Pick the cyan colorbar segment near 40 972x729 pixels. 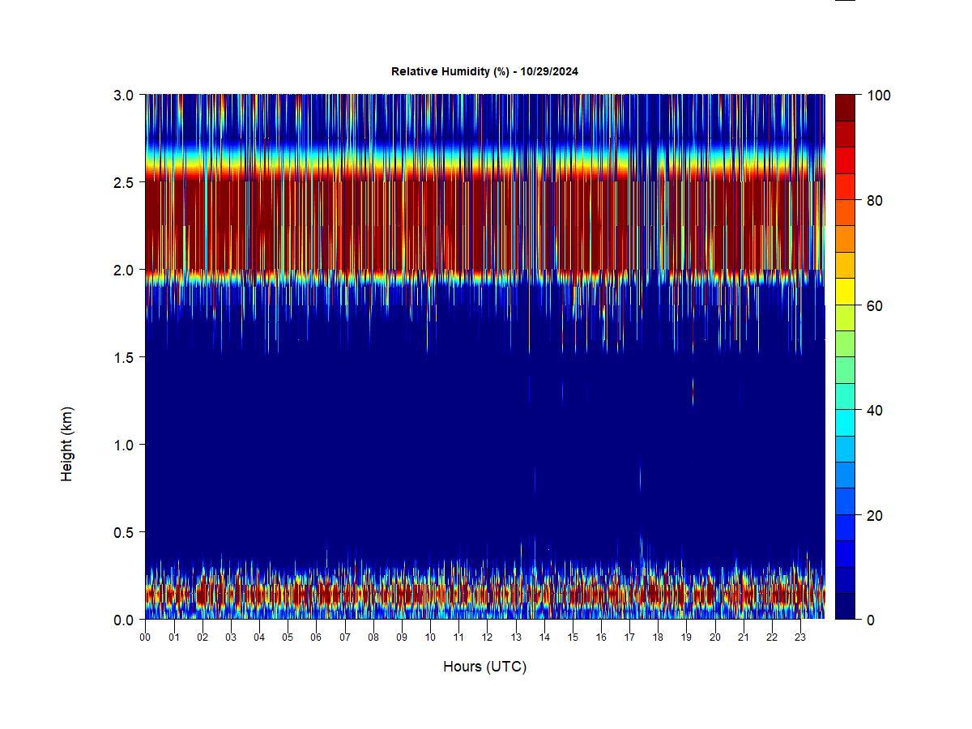click(x=845, y=422)
